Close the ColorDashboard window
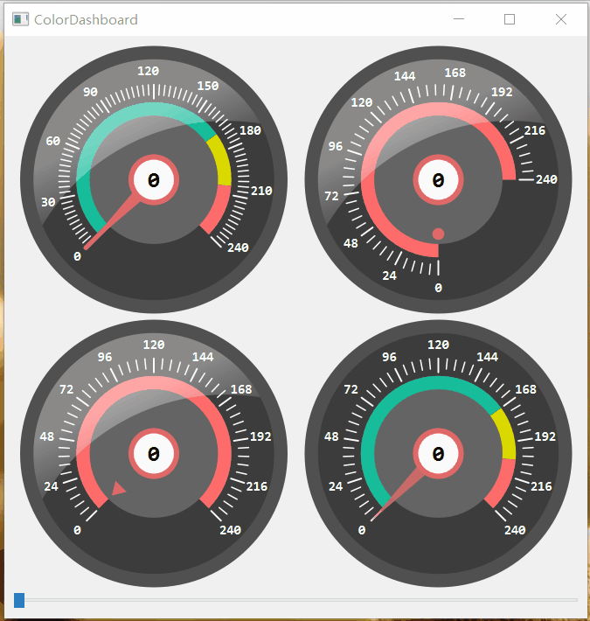This screenshot has height=621, width=590. click(x=561, y=19)
